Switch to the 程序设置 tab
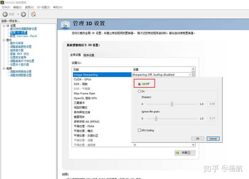The width and height of the screenshot is (249, 179). (89, 55)
